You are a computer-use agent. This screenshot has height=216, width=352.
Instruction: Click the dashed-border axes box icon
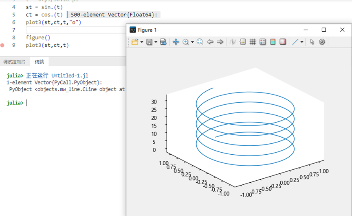tap(283, 42)
